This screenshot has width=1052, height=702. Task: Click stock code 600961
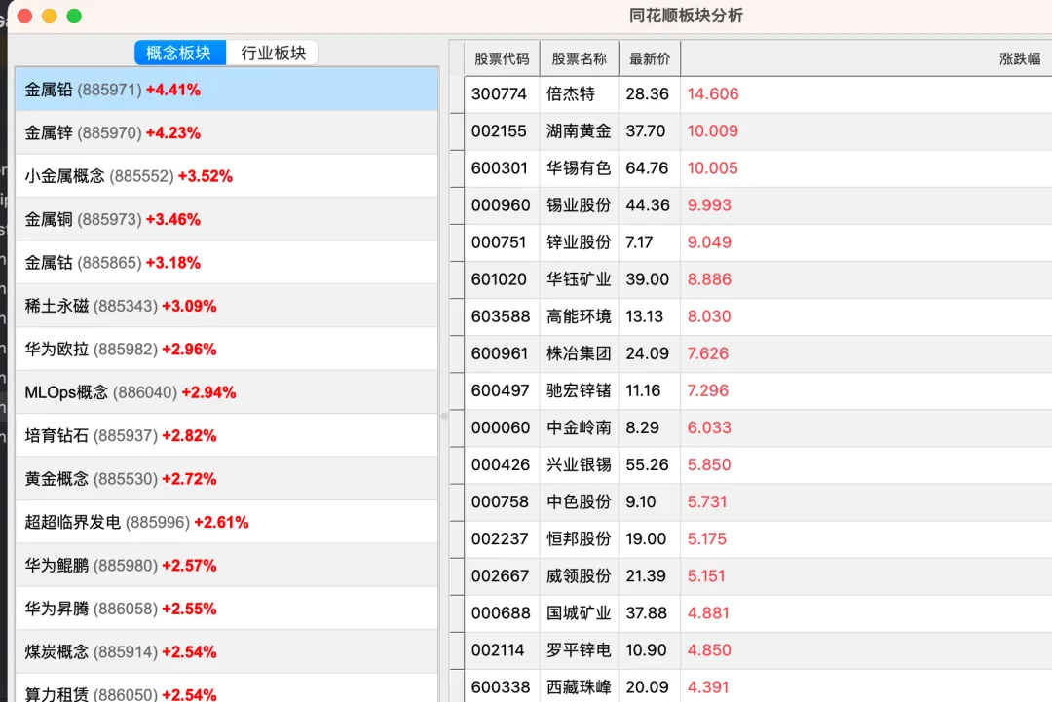click(499, 353)
